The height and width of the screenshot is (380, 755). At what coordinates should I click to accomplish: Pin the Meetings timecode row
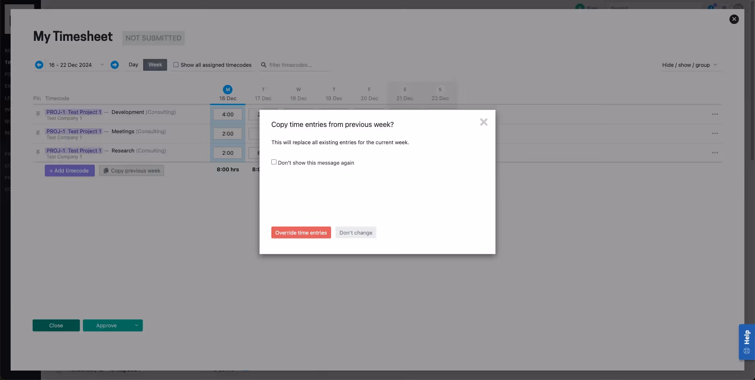pos(38,133)
